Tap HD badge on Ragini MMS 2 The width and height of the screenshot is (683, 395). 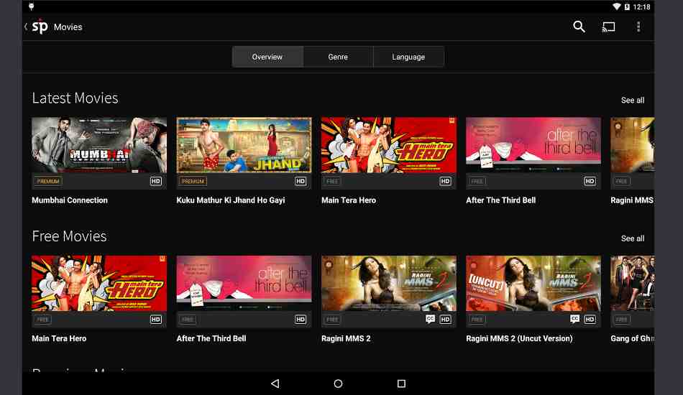(x=445, y=320)
